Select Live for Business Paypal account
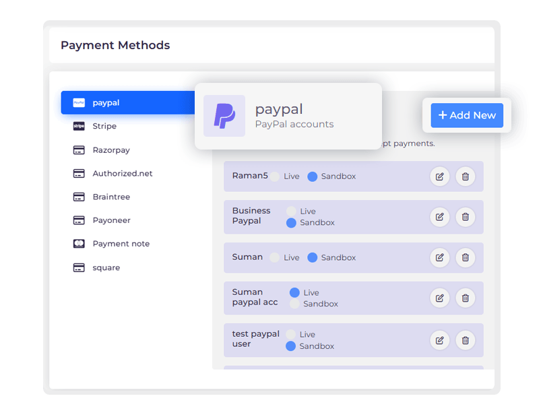Screen dimensions: 539x419 click(x=291, y=212)
